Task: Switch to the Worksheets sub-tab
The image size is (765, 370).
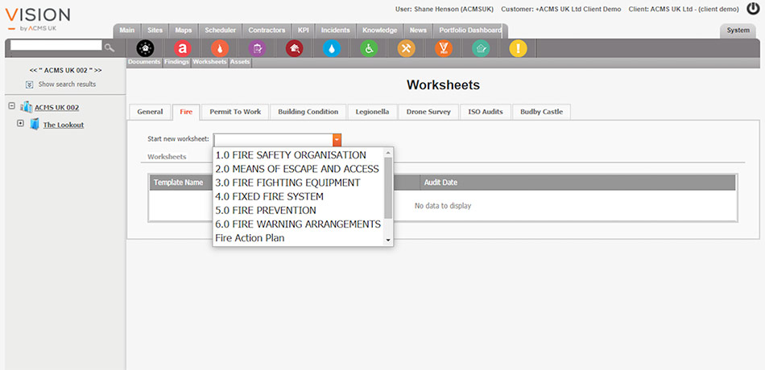Action: (209, 63)
